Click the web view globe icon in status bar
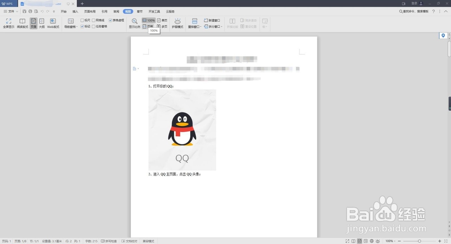 point(372,241)
